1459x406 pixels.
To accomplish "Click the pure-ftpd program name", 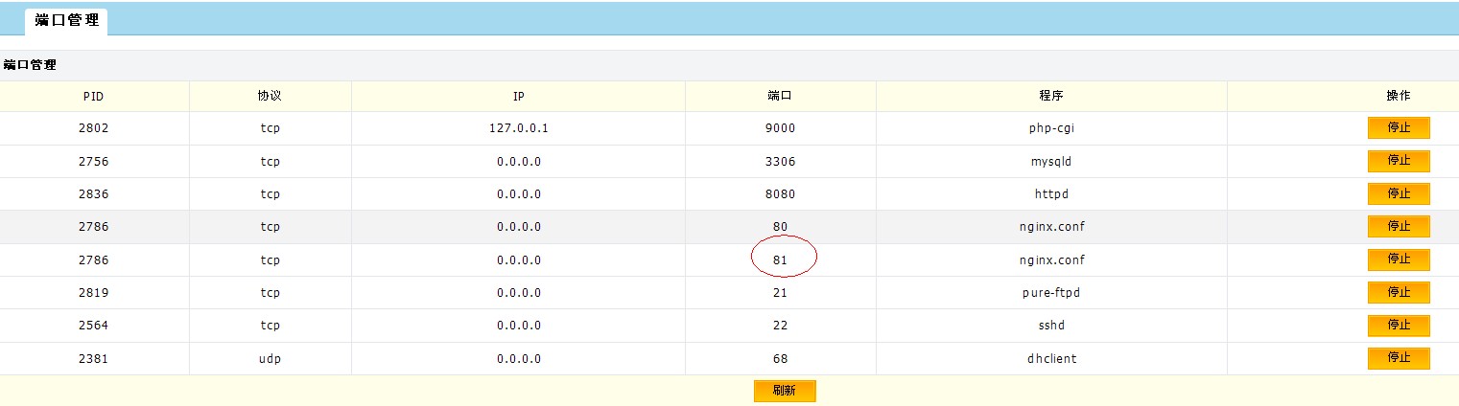I will tap(1051, 293).
